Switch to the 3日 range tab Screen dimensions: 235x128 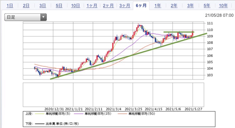43,6
